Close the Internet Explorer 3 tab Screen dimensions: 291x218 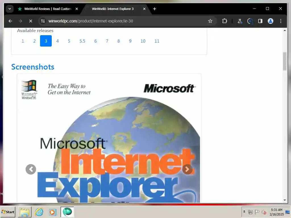click(x=144, y=9)
